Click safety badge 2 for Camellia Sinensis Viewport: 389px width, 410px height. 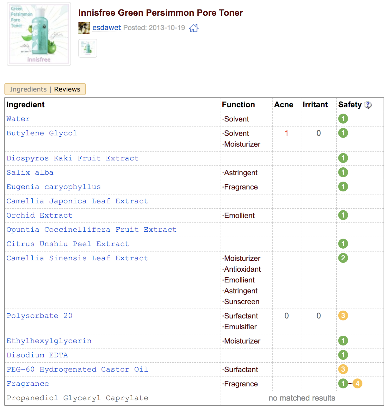(x=343, y=258)
